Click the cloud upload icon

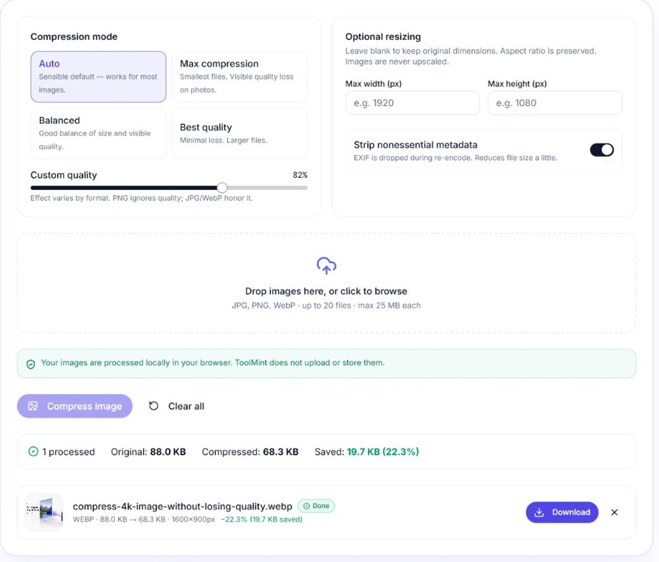pos(326,265)
